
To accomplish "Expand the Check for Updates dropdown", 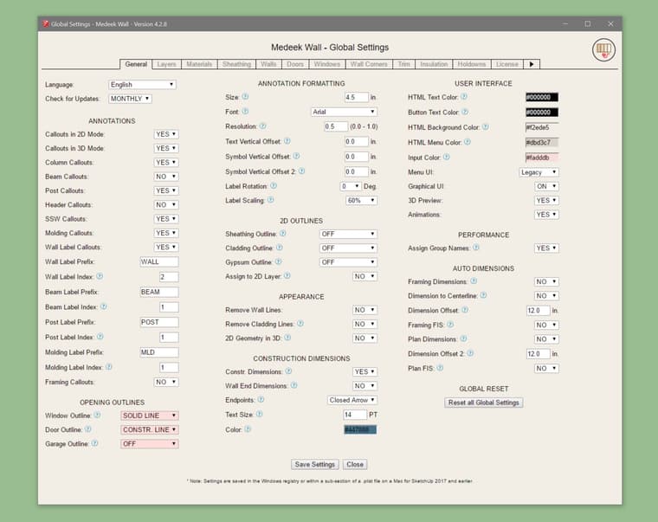I will (130, 99).
